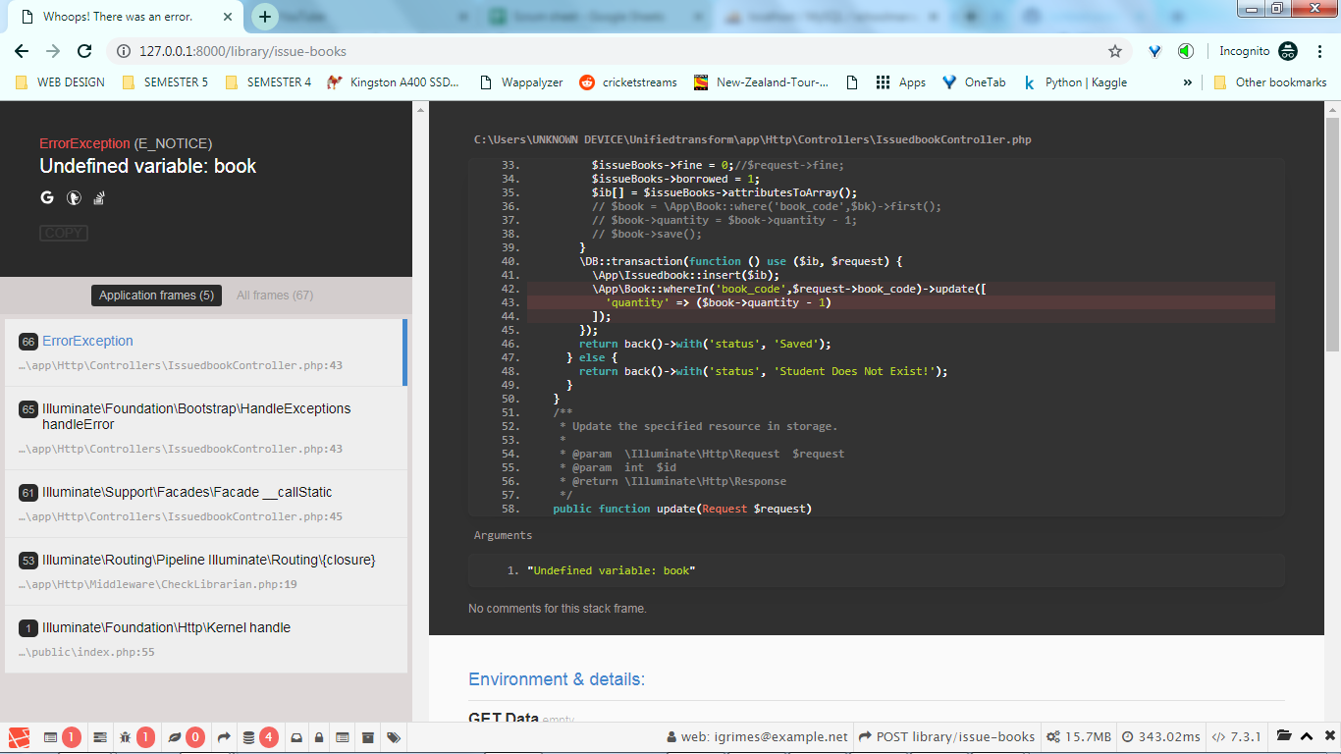Switch to Application frames (5) tab
This screenshot has width=1341, height=754.
(156, 296)
